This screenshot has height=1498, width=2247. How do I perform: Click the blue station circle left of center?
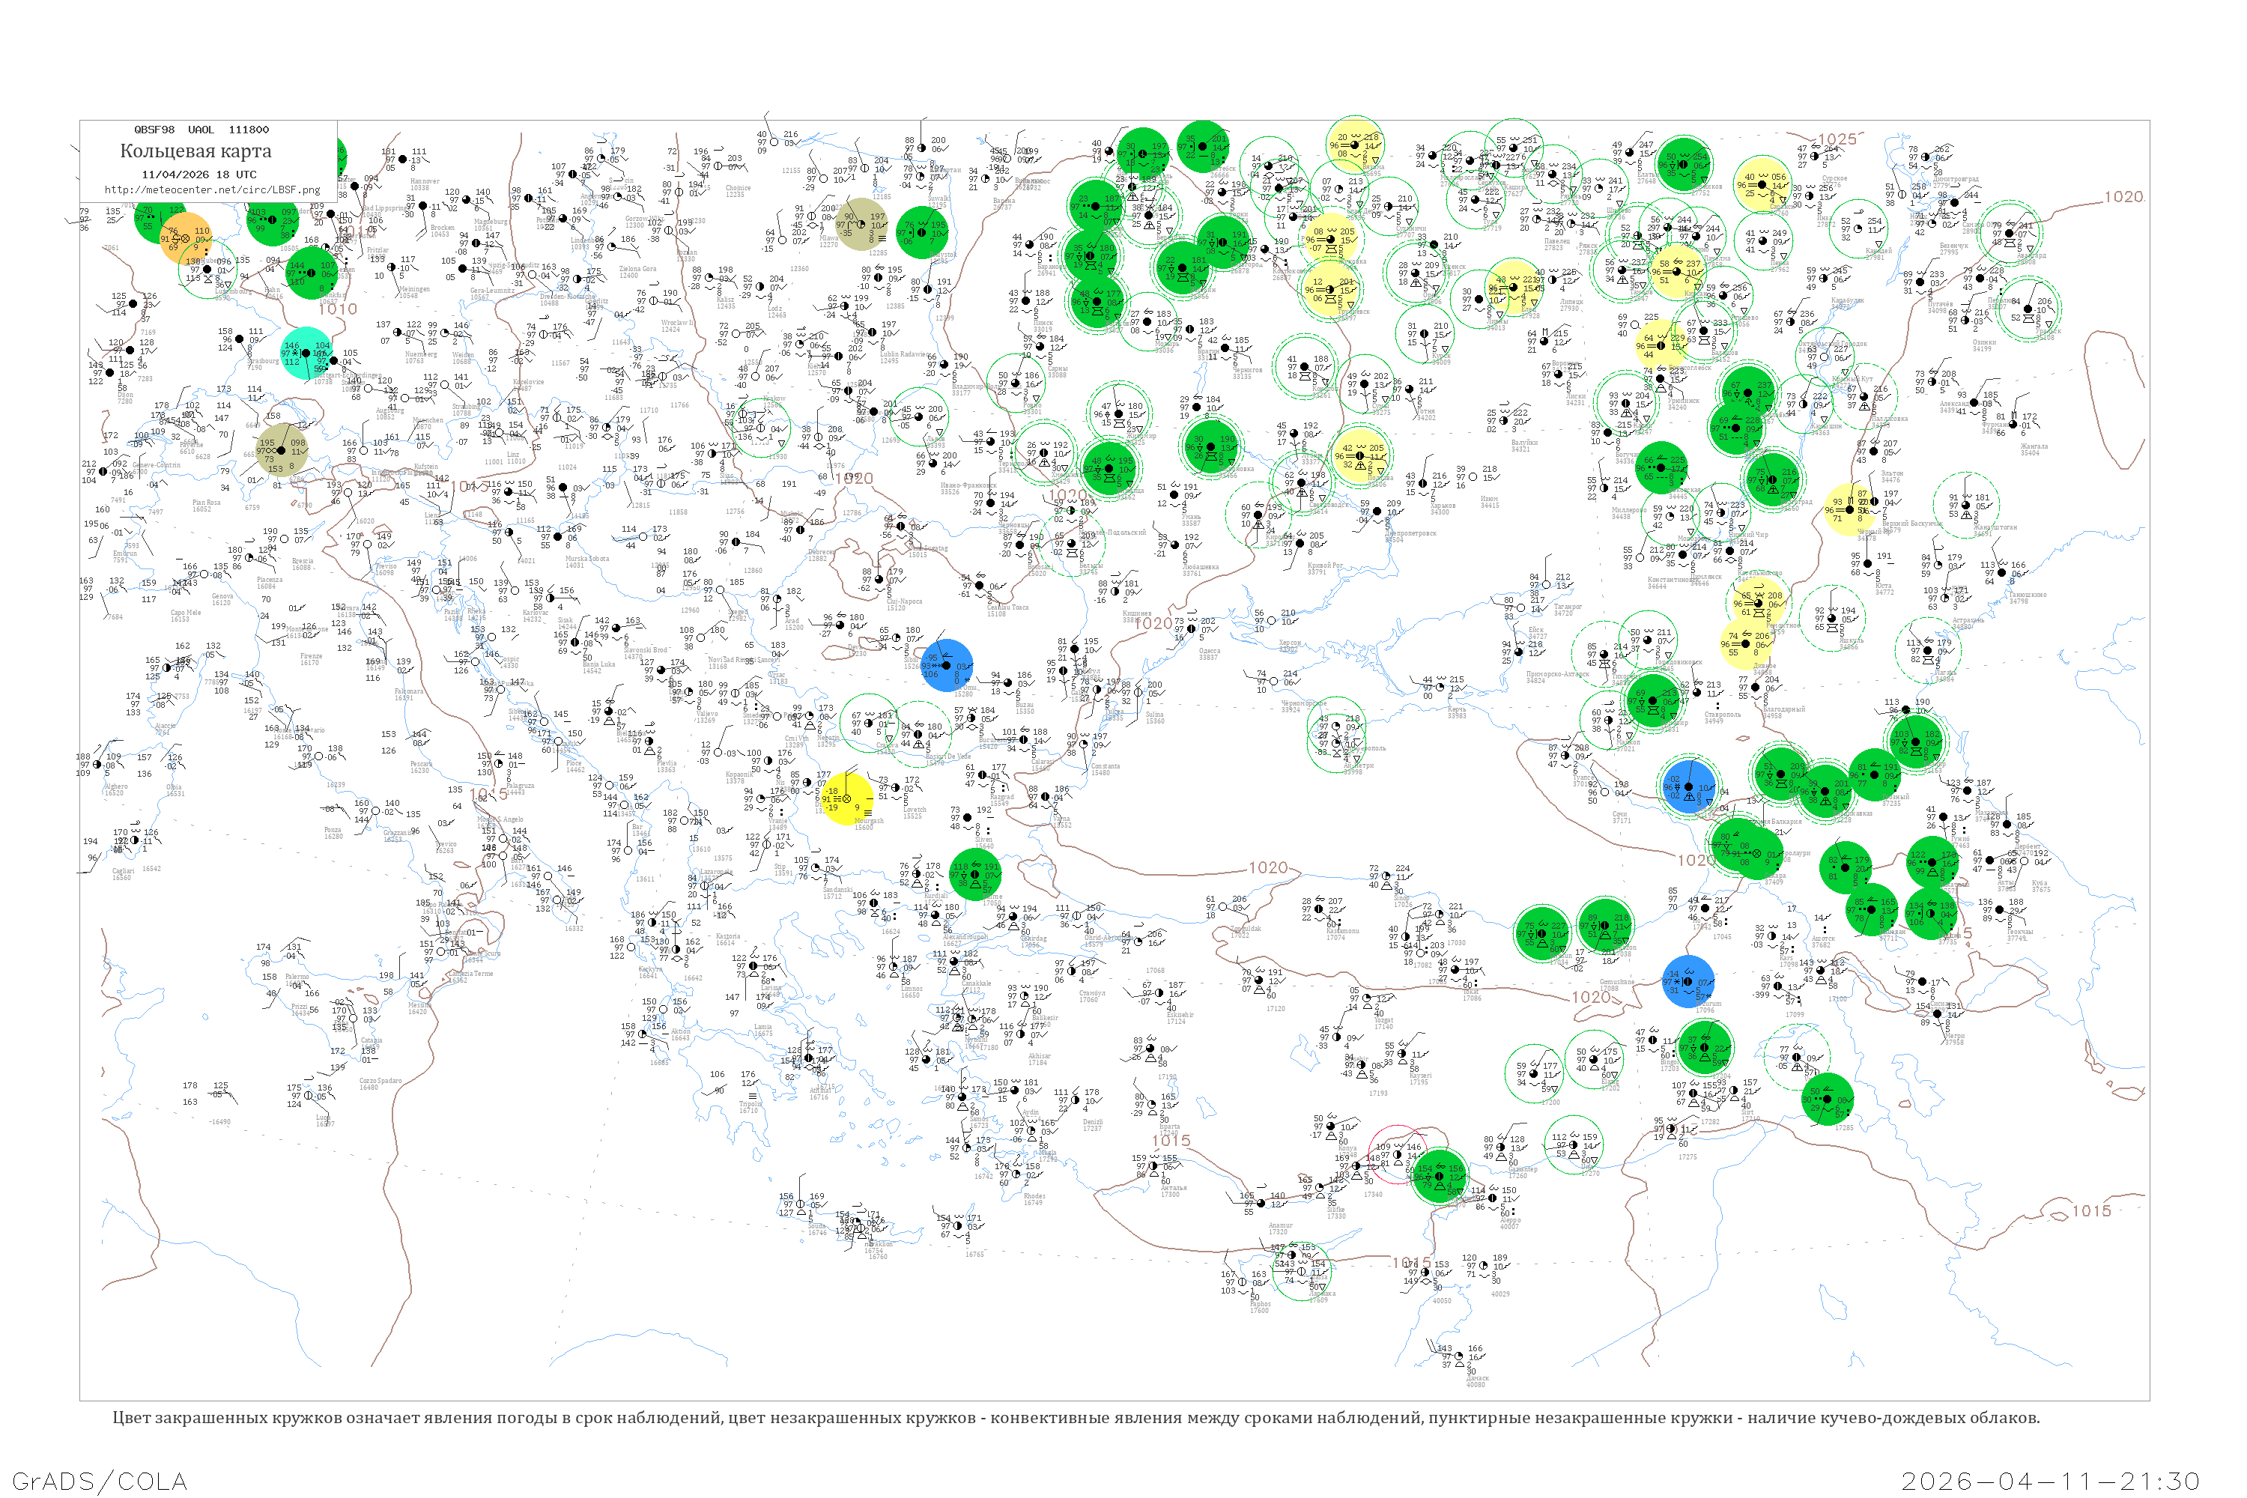click(947, 666)
